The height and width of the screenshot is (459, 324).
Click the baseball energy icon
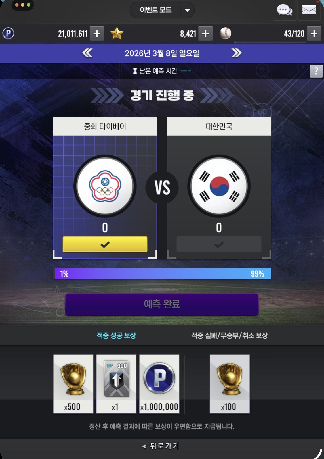pyautogui.click(x=225, y=33)
